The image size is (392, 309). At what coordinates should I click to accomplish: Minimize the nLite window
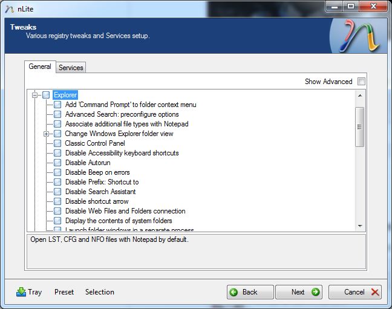coord(335,6)
